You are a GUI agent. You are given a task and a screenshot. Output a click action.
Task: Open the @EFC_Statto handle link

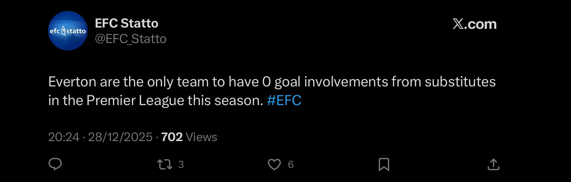(130, 39)
